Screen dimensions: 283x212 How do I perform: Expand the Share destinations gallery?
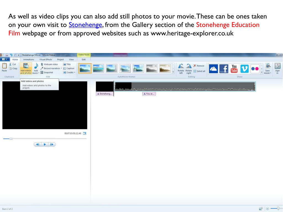coord(262,72)
